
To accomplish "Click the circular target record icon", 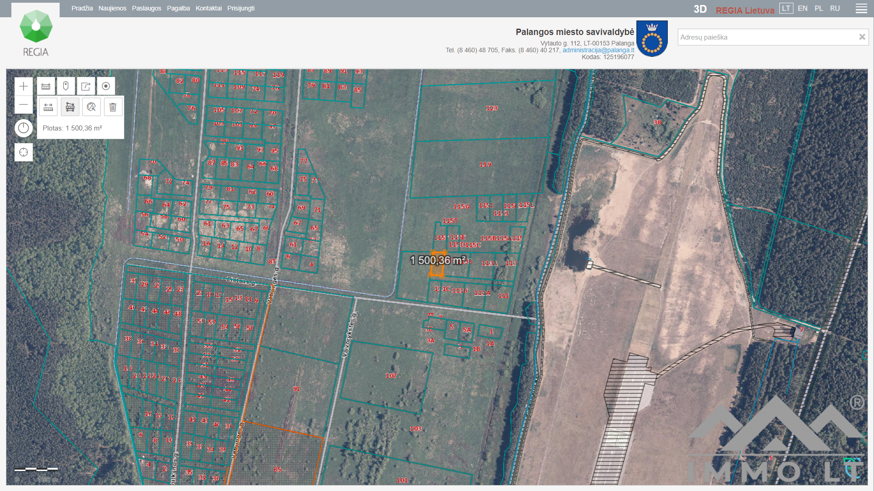I will pyautogui.click(x=106, y=86).
